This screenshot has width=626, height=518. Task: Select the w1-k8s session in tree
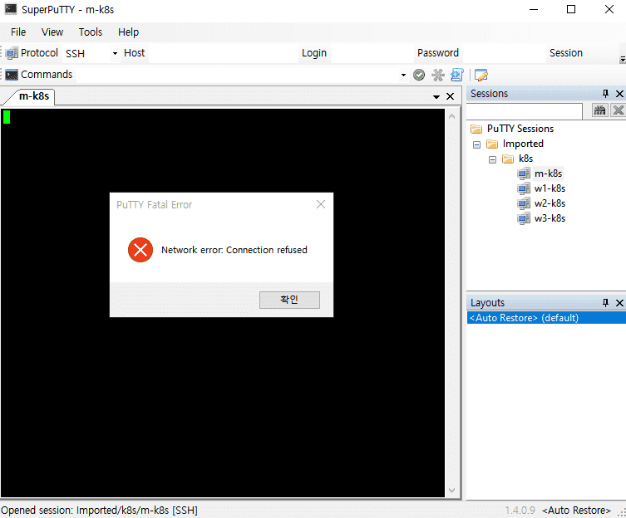coord(550,188)
